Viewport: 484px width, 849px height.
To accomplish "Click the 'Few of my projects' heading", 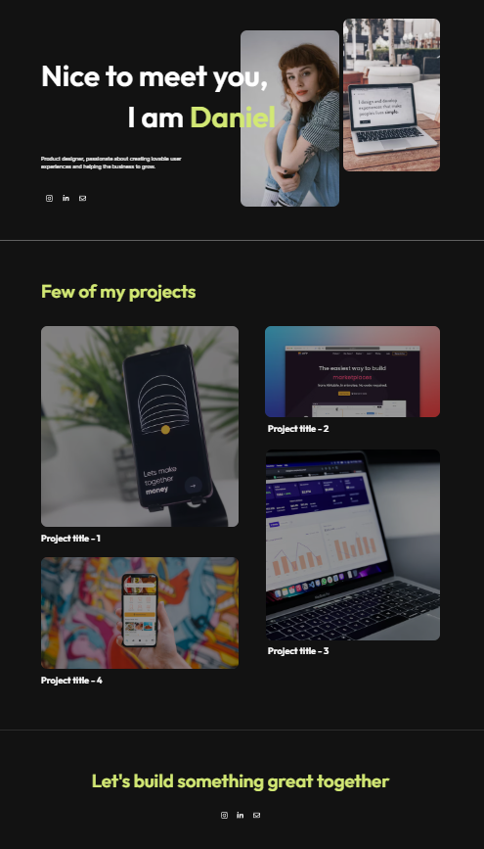I will [x=118, y=291].
